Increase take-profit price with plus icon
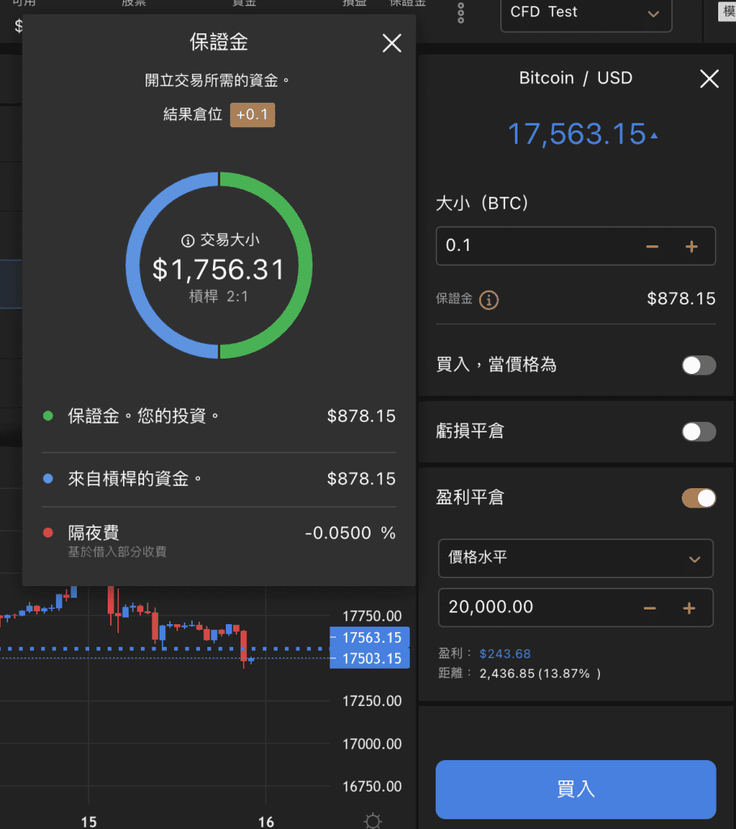The width and height of the screenshot is (736, 829). coord(689,608)
